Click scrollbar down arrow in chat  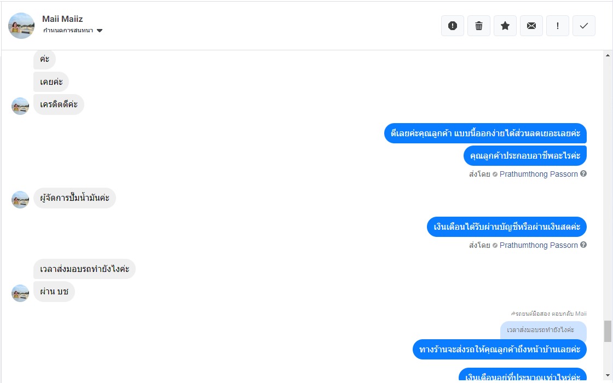(x=608, y=376)
